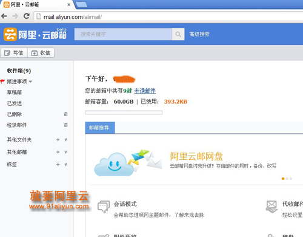
Task: Click the 阿里云邮网盘 banner title
Action: tap(196, 156)
